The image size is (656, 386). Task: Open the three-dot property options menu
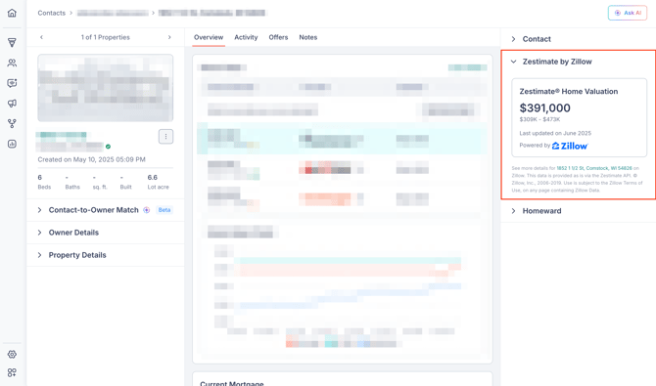click(165, 137)
